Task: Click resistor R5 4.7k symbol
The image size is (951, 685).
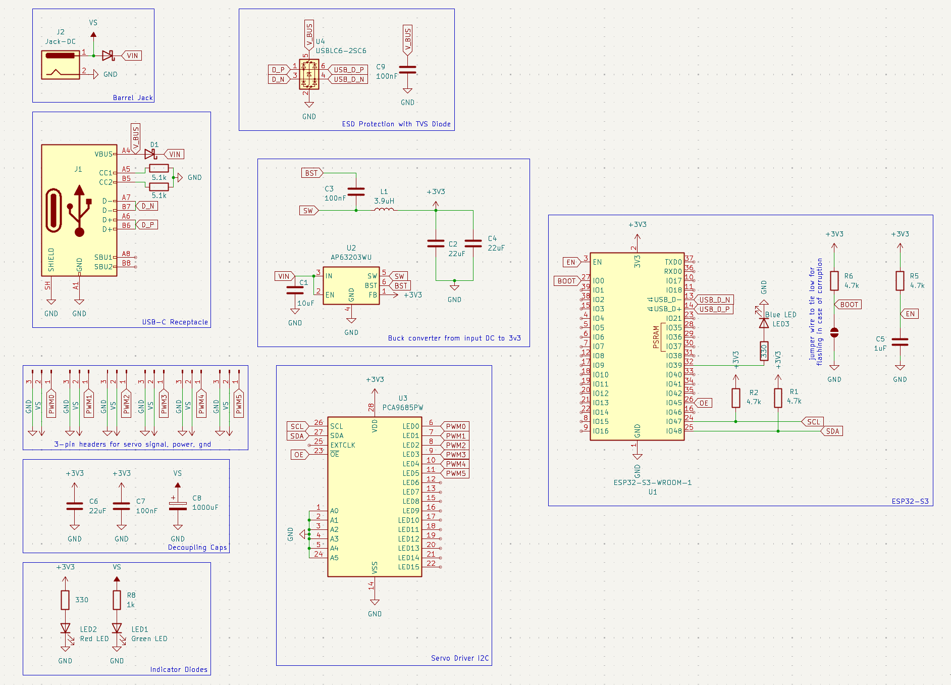Action: (900, 281)
